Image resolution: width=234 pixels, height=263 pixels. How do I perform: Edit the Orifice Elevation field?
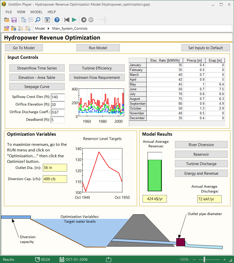tap(58, 104)
